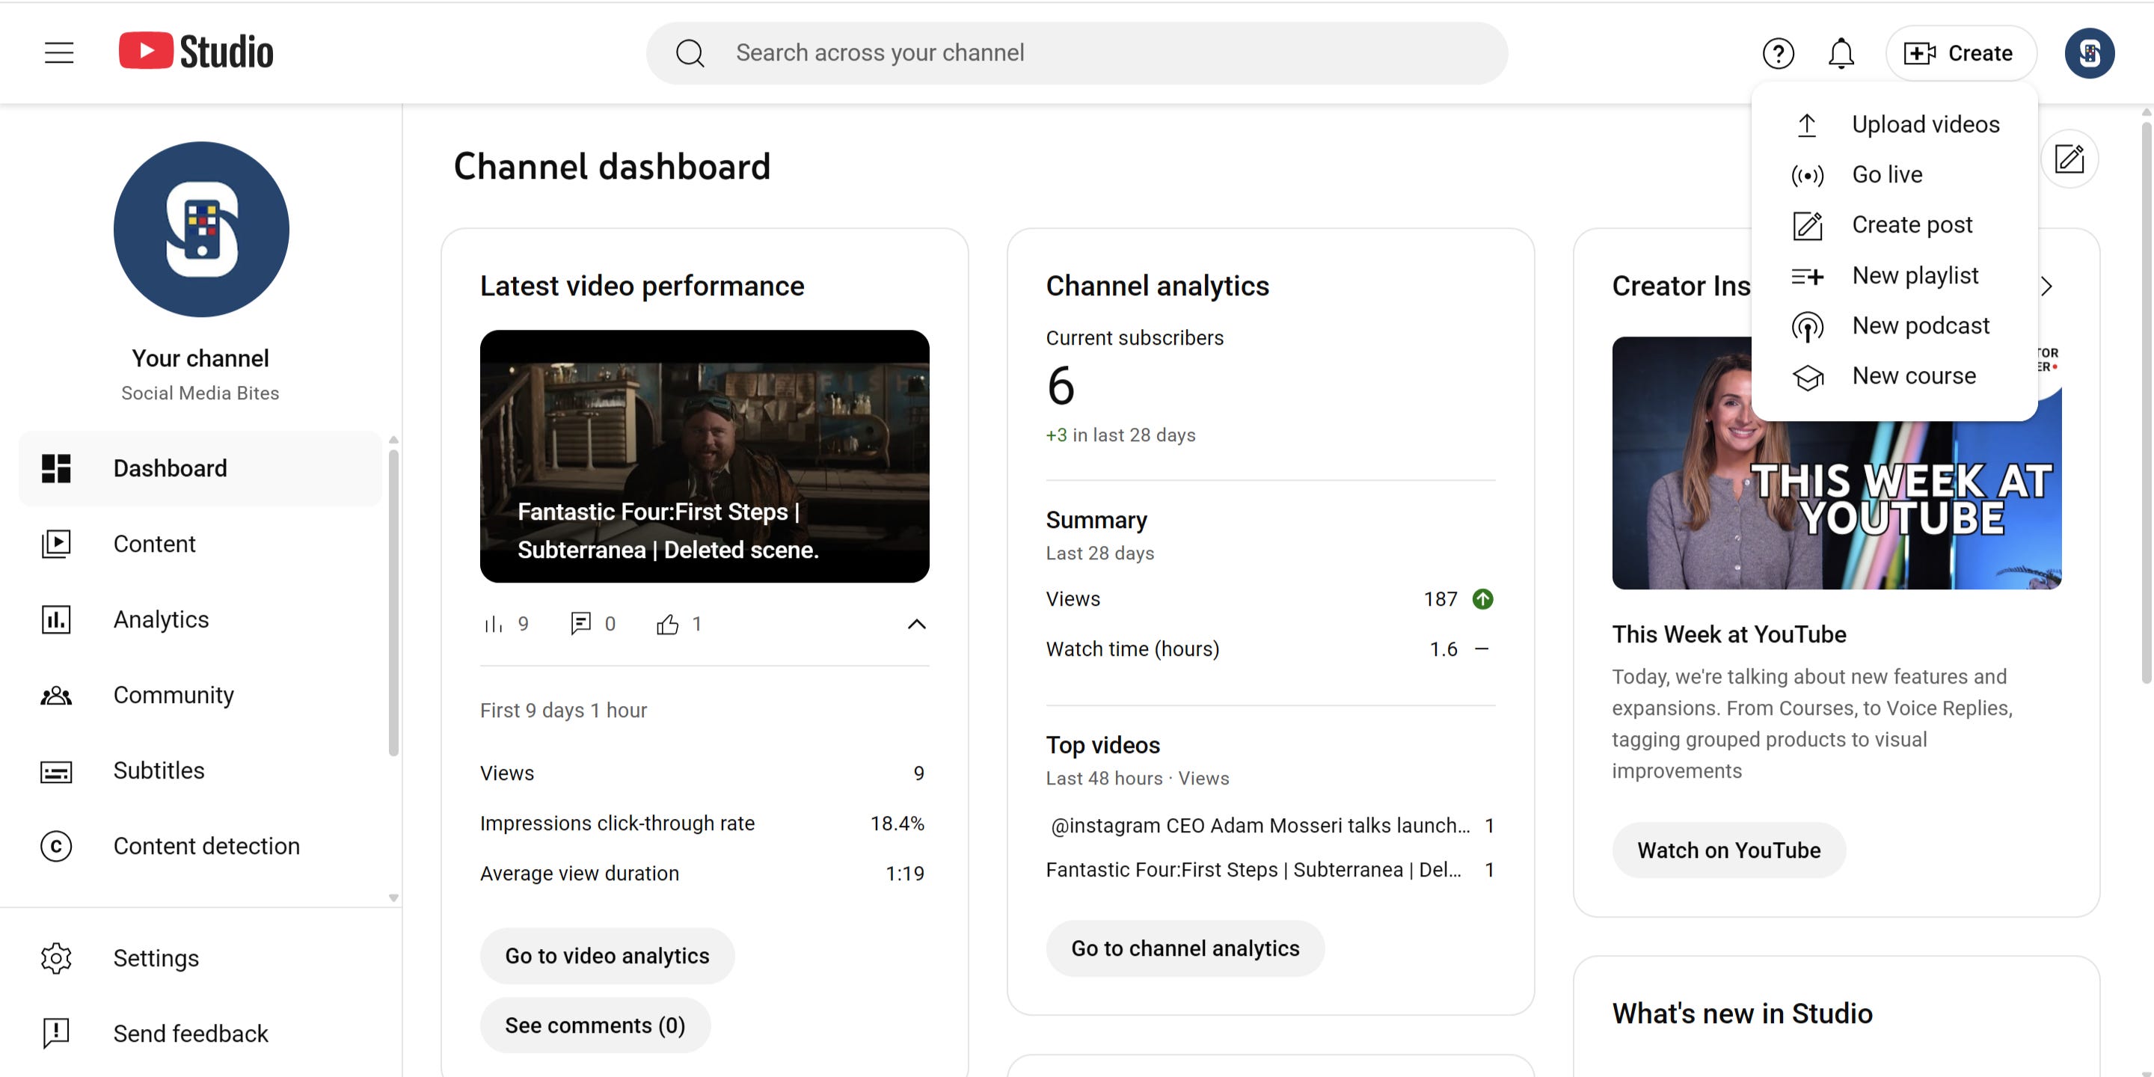Open Settings gear in sidebar
Screen dimensions: 2154x1077
tap(156, 958)
